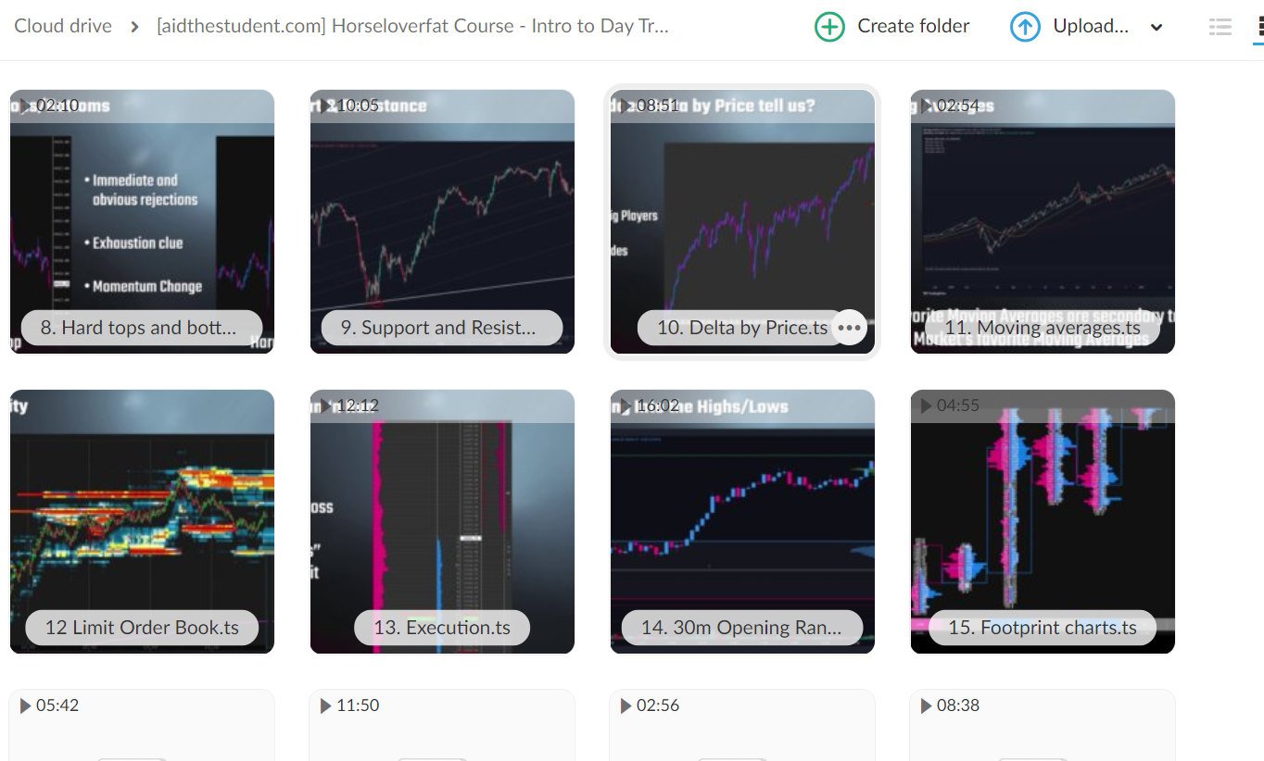Select the 11. Moving averages.ts thumbnail

(1042, 221)
